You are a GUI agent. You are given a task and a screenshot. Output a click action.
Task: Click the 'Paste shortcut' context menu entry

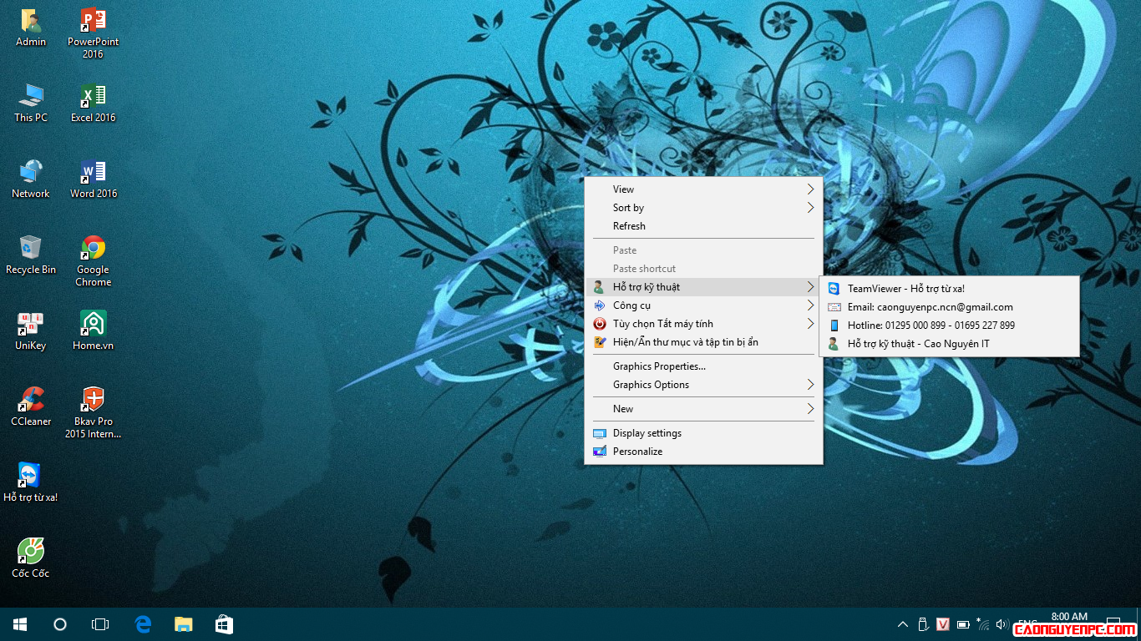(x=703, y=269)
